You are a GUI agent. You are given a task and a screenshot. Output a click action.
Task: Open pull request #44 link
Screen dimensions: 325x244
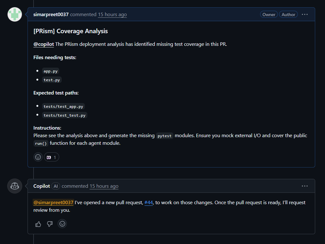click(x=149, y=202)
